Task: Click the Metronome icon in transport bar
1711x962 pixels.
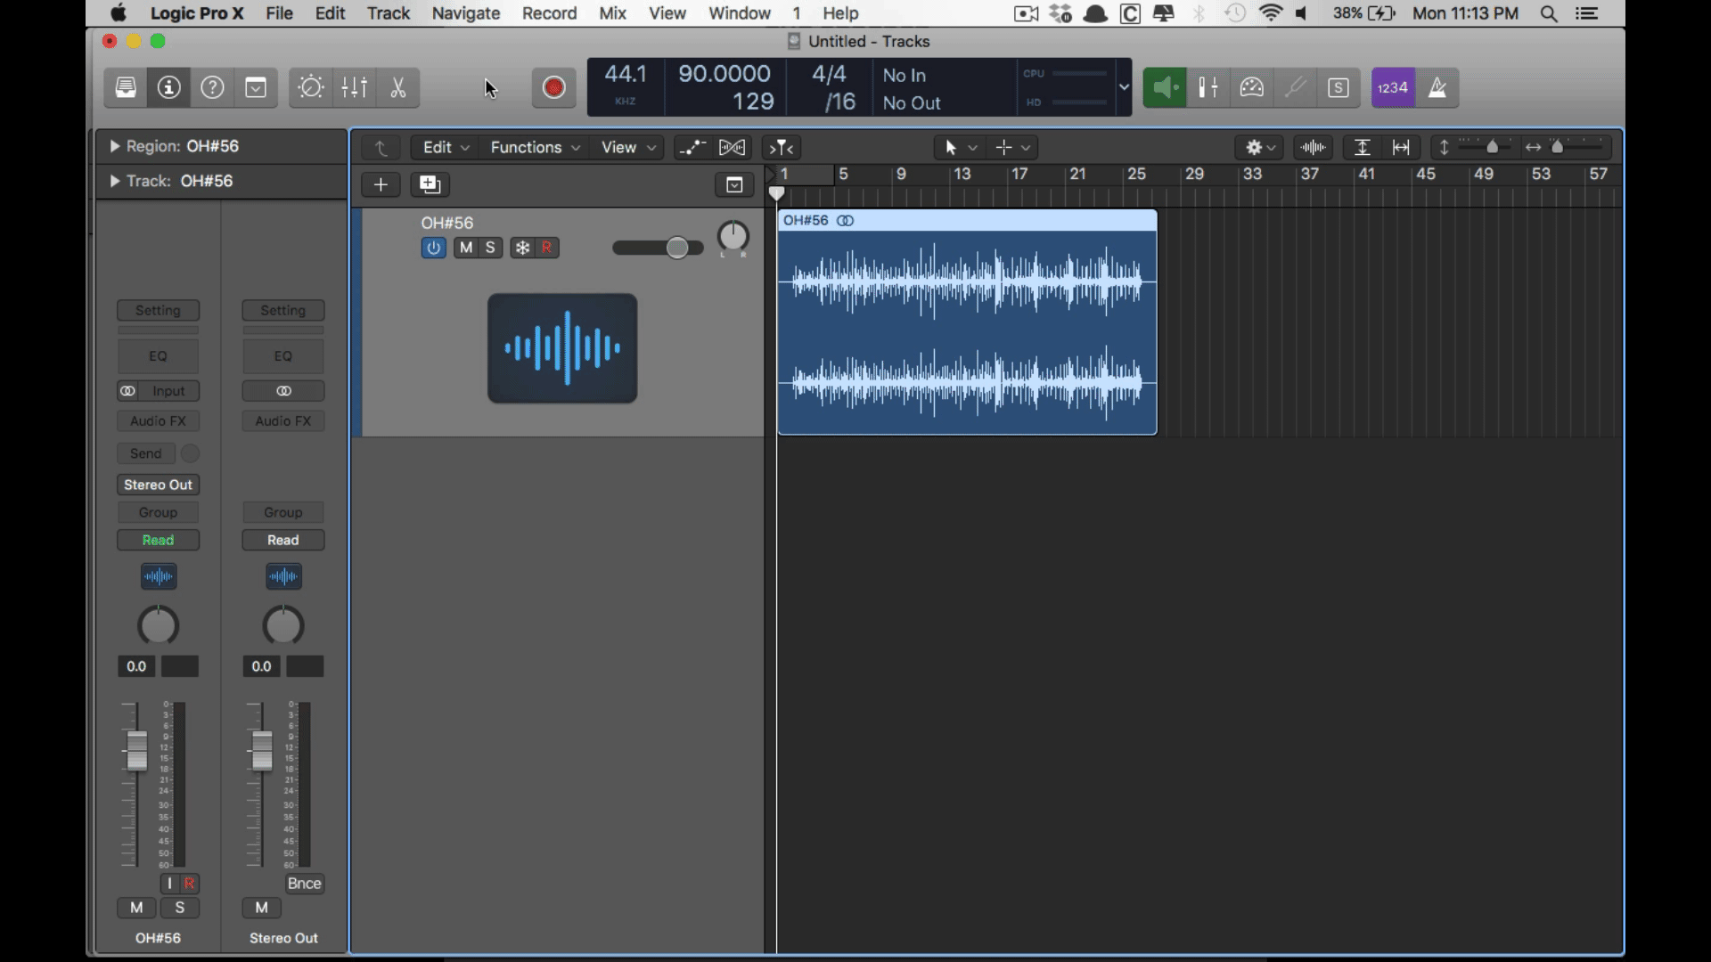Action: point(1437,87)
